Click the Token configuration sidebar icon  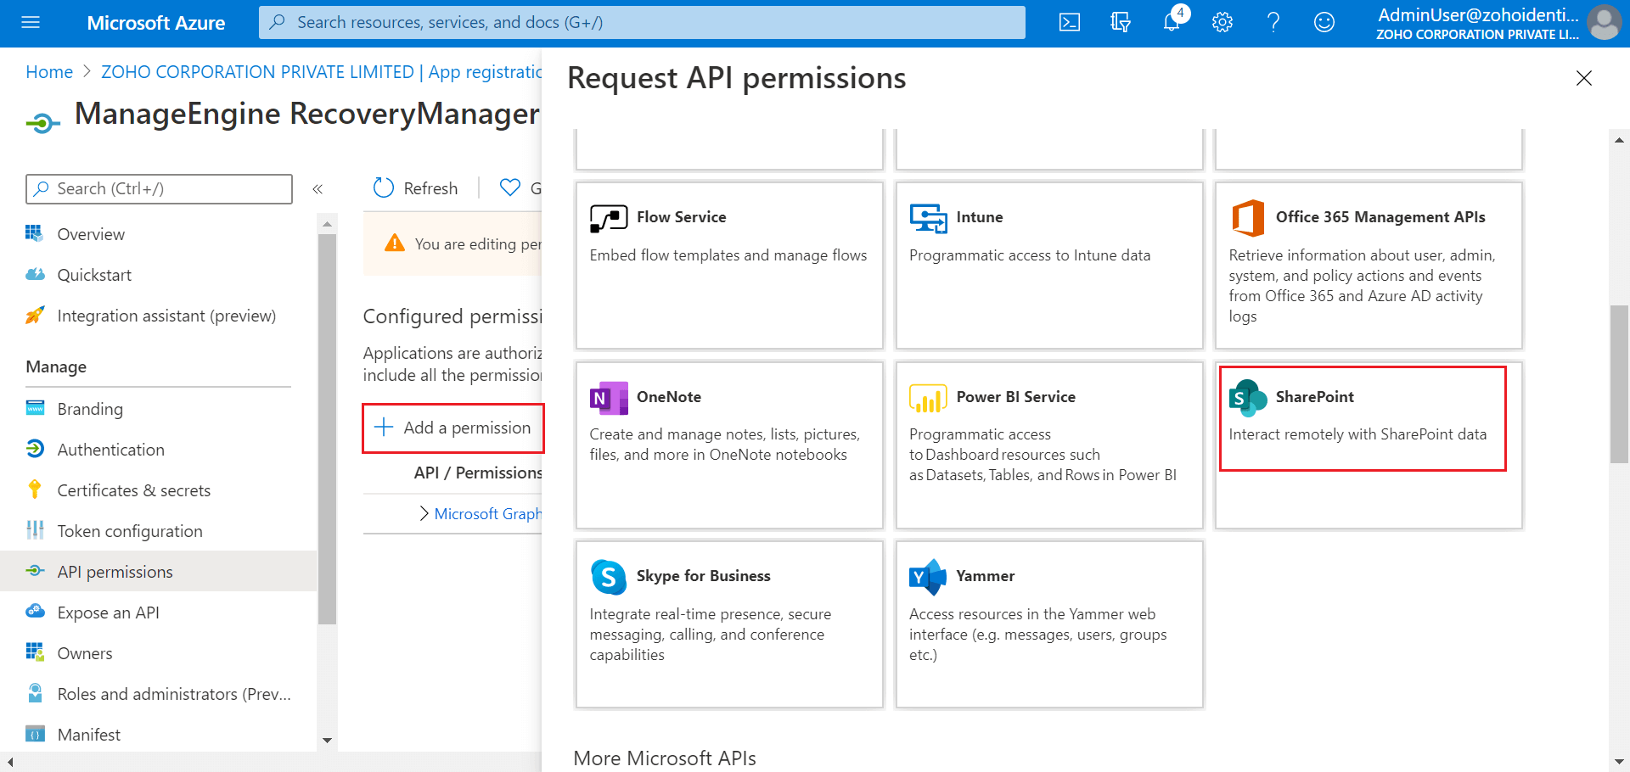[35, 530]
